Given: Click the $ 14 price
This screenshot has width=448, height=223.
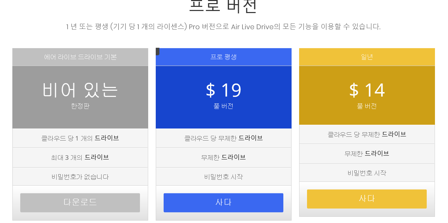Looking at the screenshot, I should pos(367,90).
